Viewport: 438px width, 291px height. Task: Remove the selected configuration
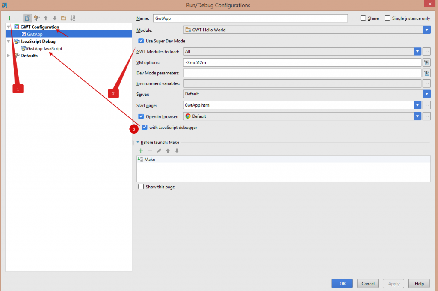pyautogui.click(x=18, y=18)
